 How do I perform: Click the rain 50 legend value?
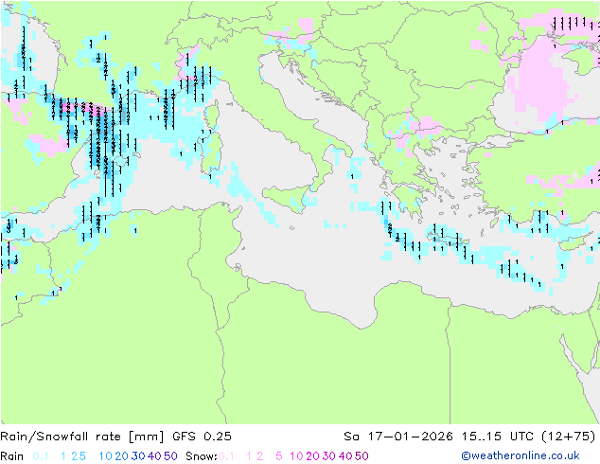pyautogui.click(x=170, y=456)
